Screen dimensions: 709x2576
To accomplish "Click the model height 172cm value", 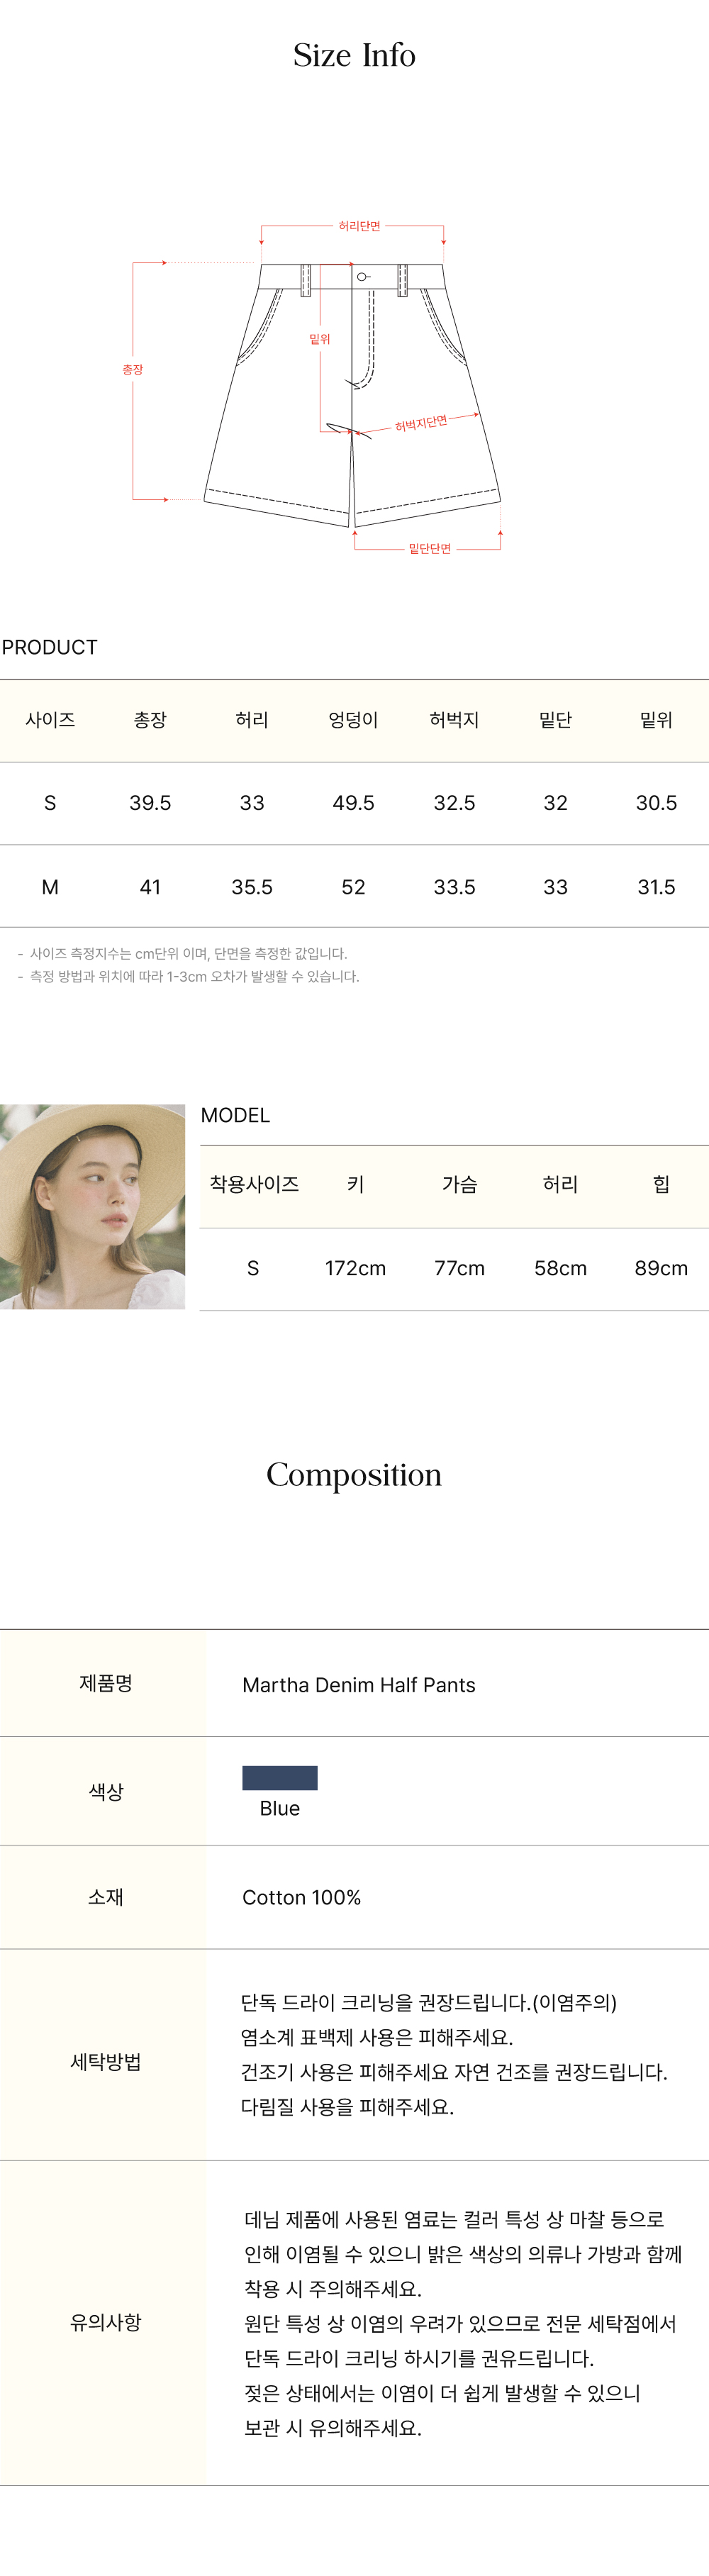I will click(355, 1268).
